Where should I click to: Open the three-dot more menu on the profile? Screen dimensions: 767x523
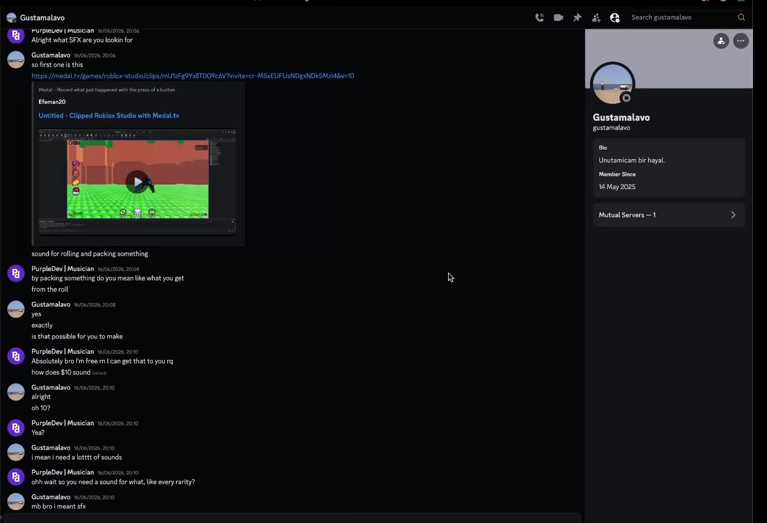[740, 41]
